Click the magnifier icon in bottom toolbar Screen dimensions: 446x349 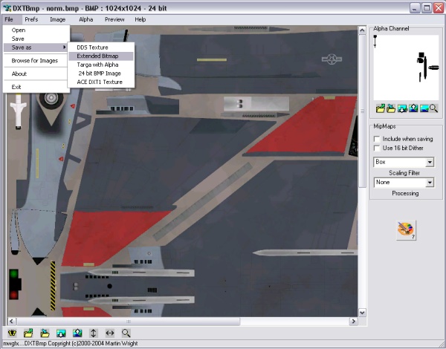[x=126, y=333]
